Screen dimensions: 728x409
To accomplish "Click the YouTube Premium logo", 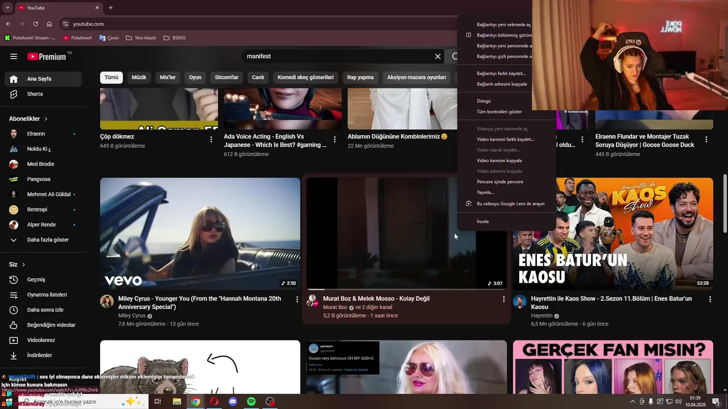I will (48, 56).
